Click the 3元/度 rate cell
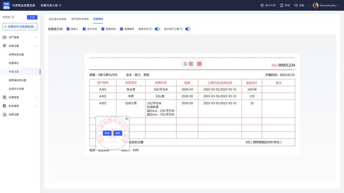Screen dimensions: 344x193 pos(160,96)
